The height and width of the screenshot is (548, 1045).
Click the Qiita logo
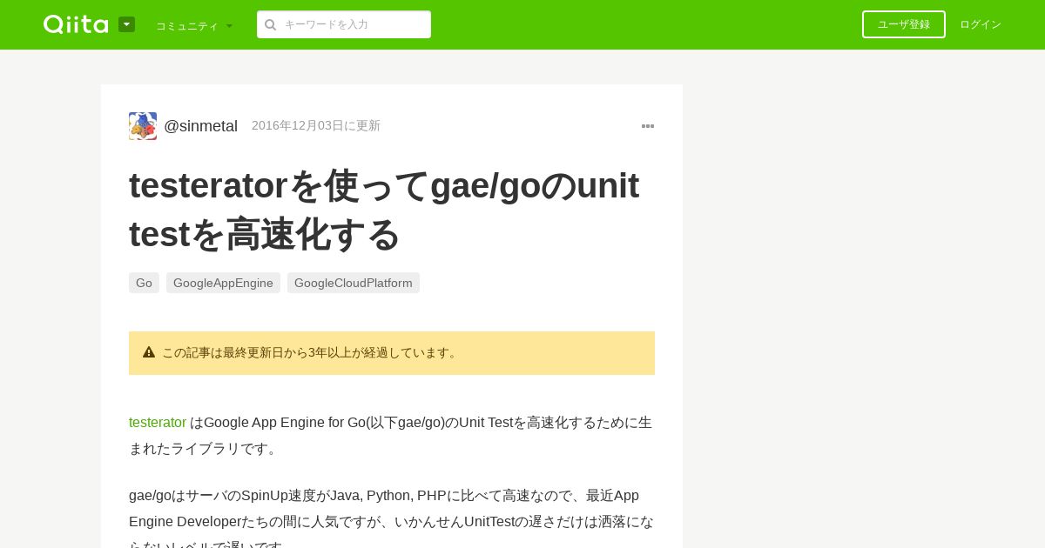[76, 24]
